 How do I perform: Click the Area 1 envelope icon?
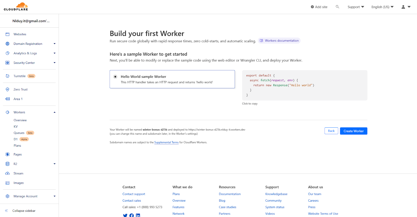pos(8,99)
